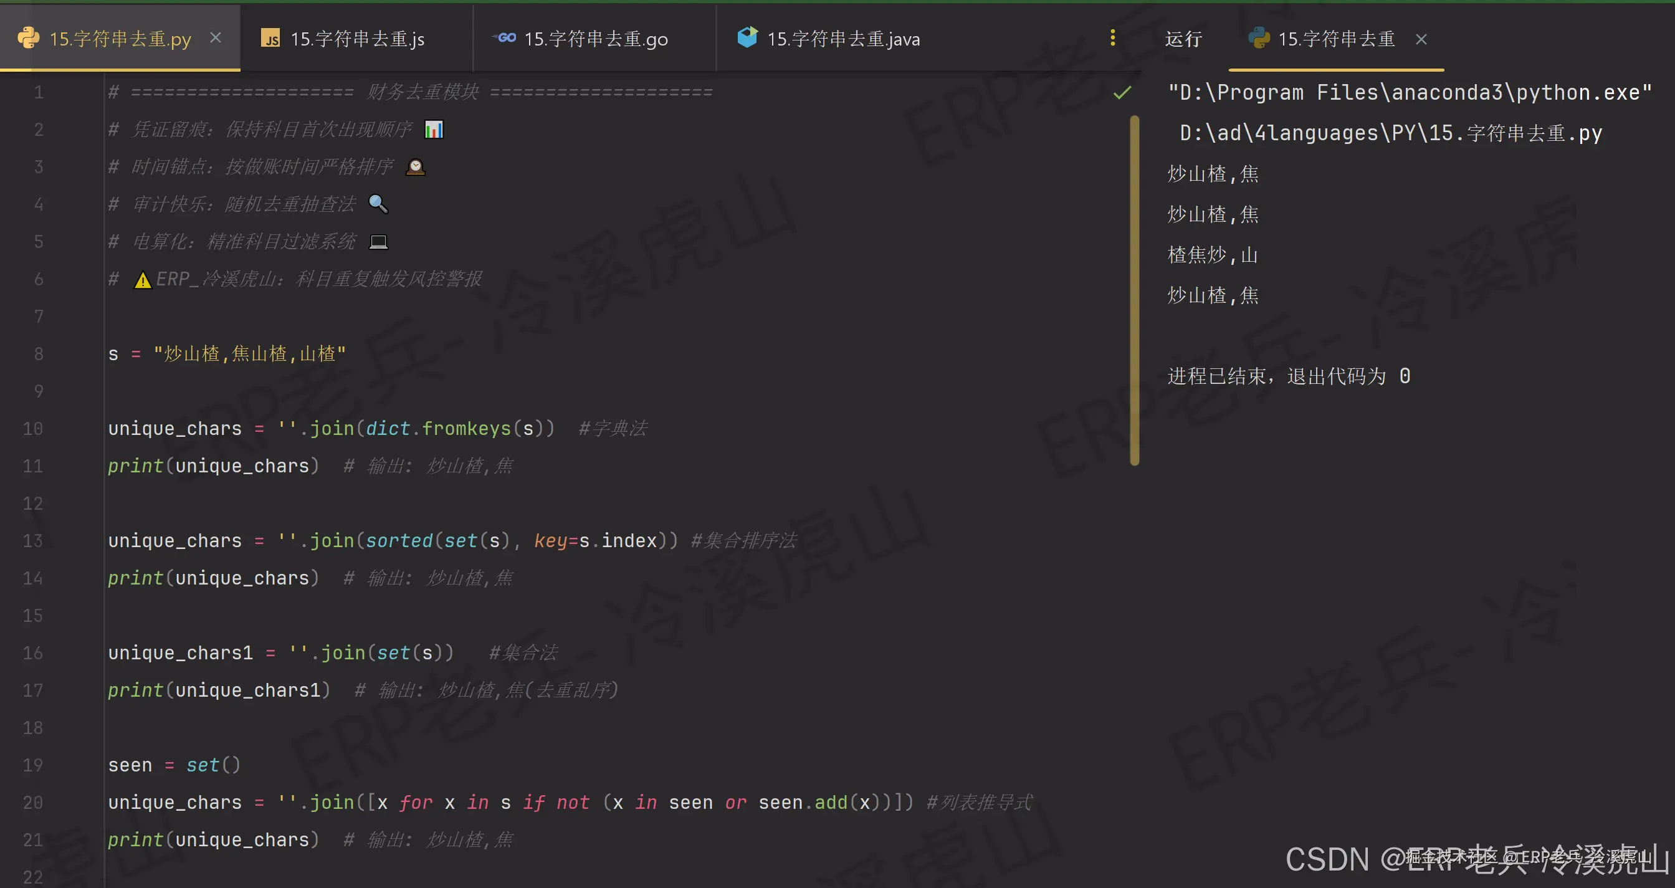Click the sorted call on line 13
The image size is (1675, 888).
click(x=399, y=541)
